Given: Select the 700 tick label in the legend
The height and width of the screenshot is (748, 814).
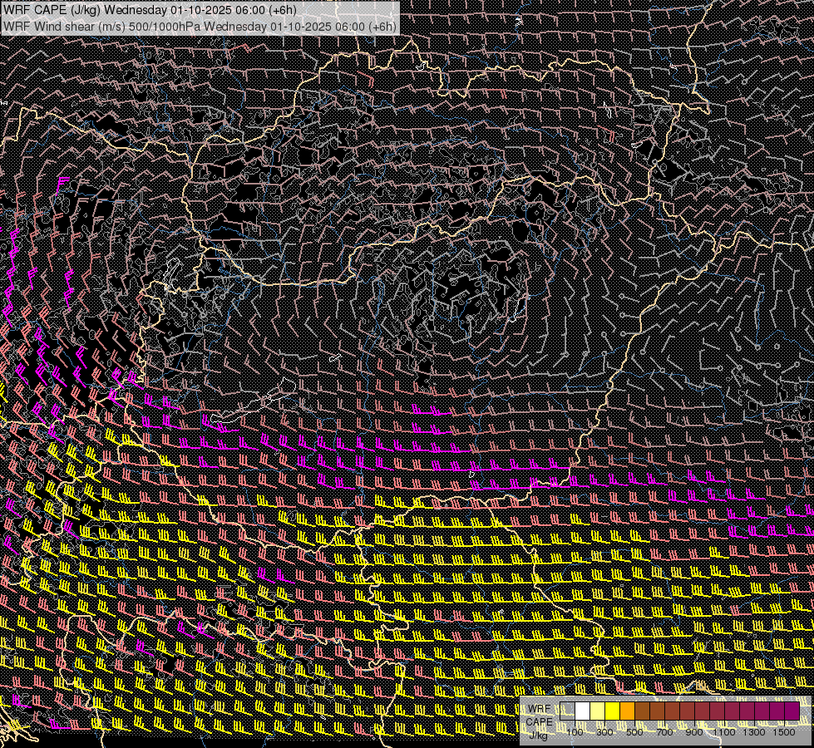Looking at the screenshot, I should tap(664, 732).
